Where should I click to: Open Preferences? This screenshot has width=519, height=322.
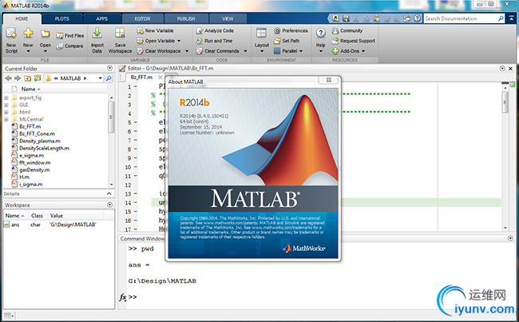pos(291,30)
